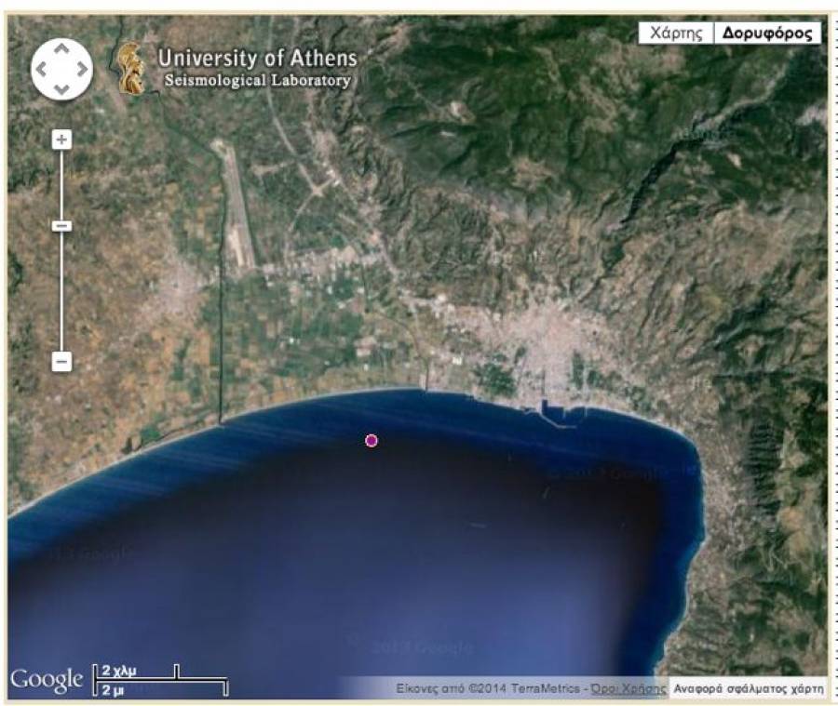Toggle the scale bar units

click(160, 679)
